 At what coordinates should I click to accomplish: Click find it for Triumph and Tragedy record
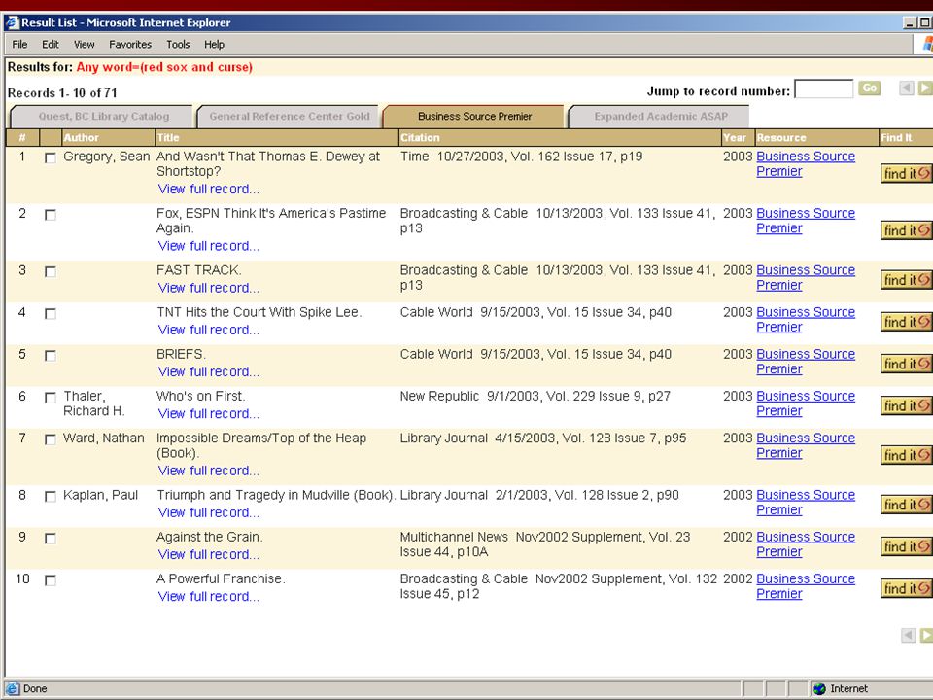(906, 505)
